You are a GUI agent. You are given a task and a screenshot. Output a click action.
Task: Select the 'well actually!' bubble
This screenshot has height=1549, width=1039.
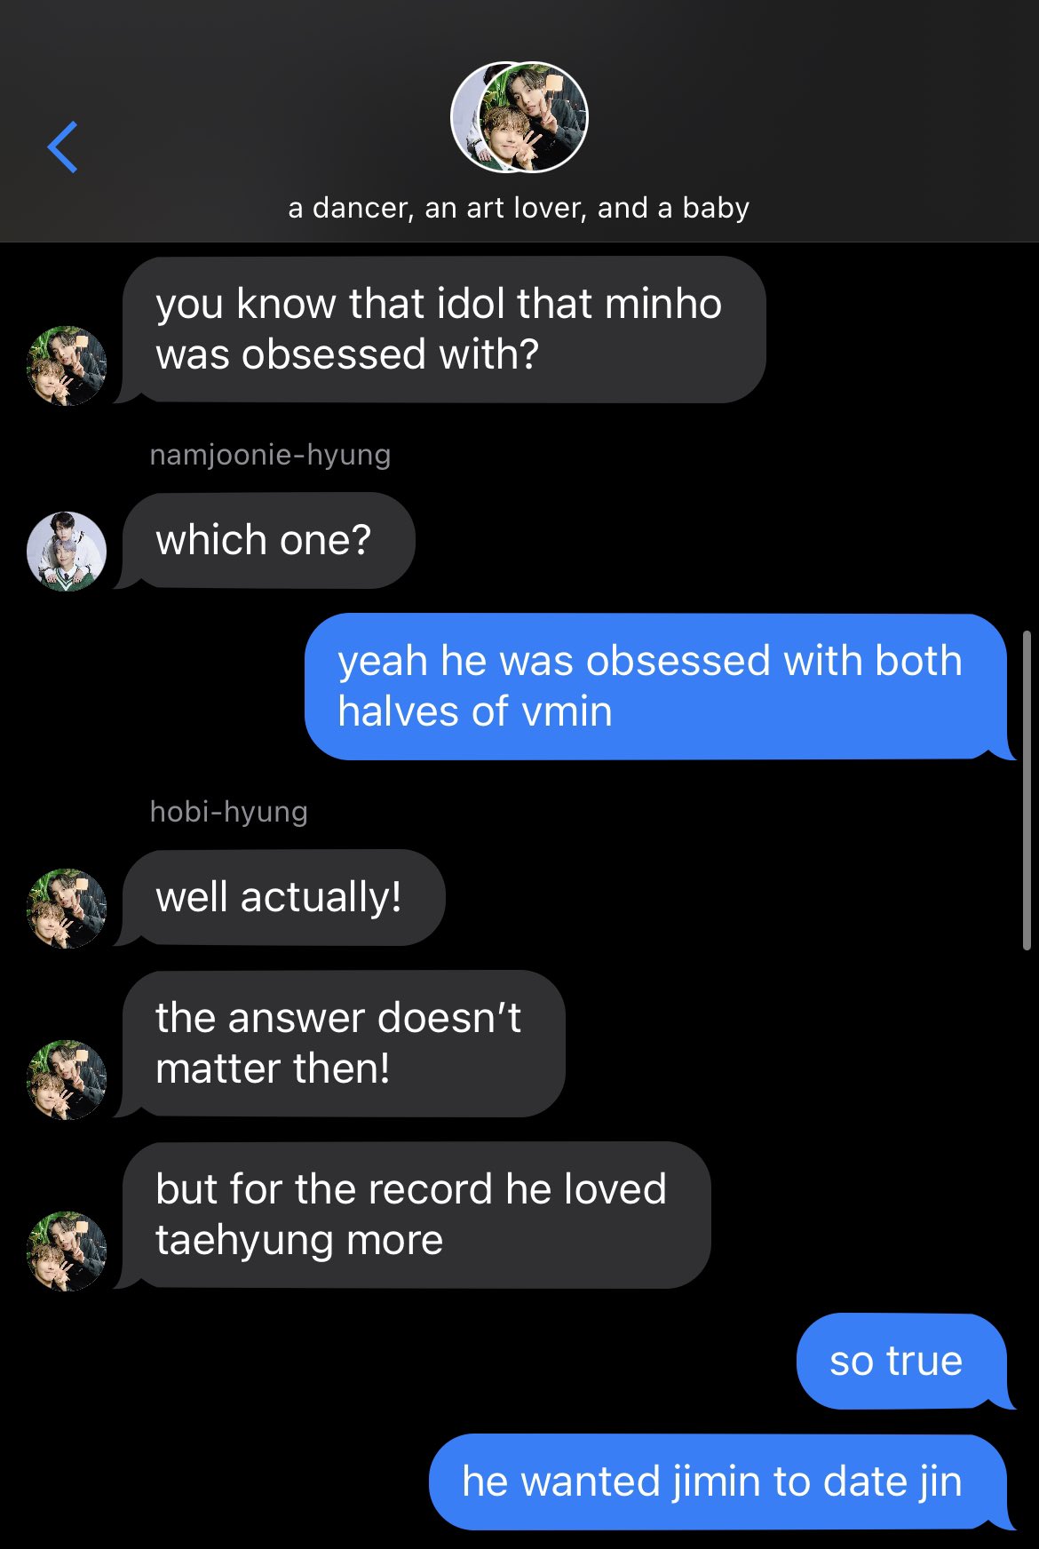click(283, 898)
